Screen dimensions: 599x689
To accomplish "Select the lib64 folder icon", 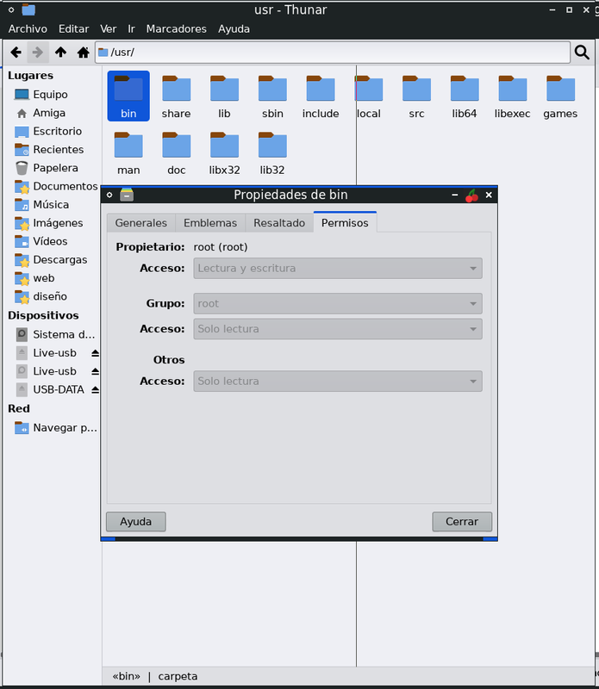I will (x=465, y=89).
